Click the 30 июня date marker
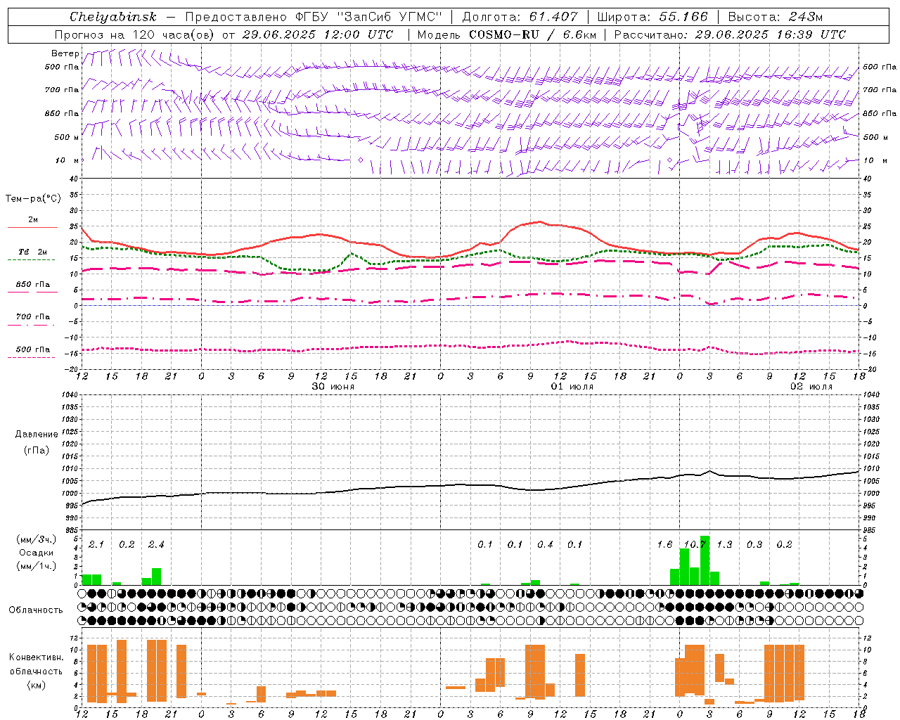The width and height of the screenshot is (900, 720). [333, 387]
